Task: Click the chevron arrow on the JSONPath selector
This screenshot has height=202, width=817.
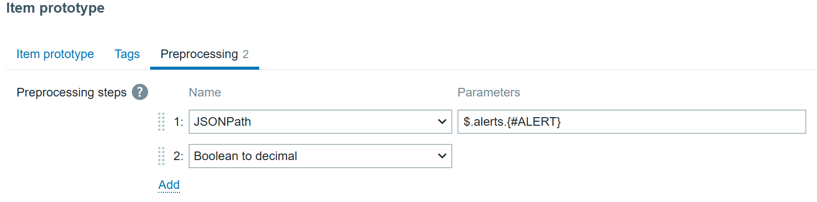Action: tap(442, 122)
